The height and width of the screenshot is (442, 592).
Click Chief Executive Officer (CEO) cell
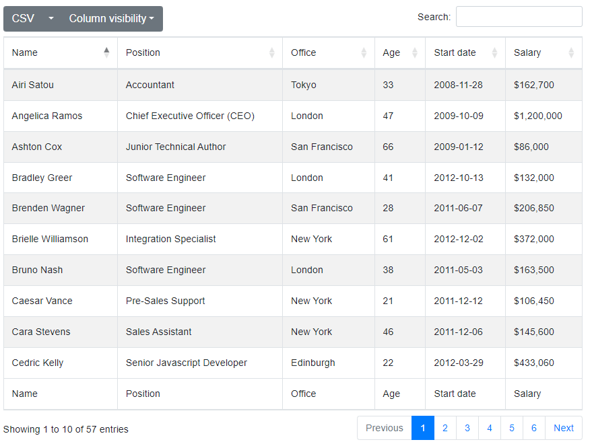click(200, 116)
